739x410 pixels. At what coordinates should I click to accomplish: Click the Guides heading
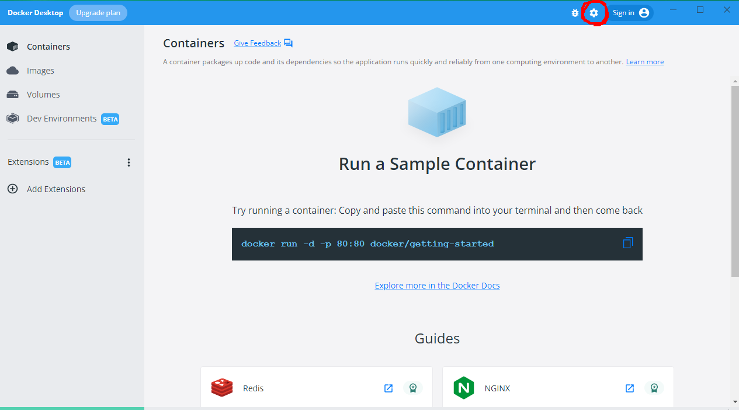pos(437,339)
